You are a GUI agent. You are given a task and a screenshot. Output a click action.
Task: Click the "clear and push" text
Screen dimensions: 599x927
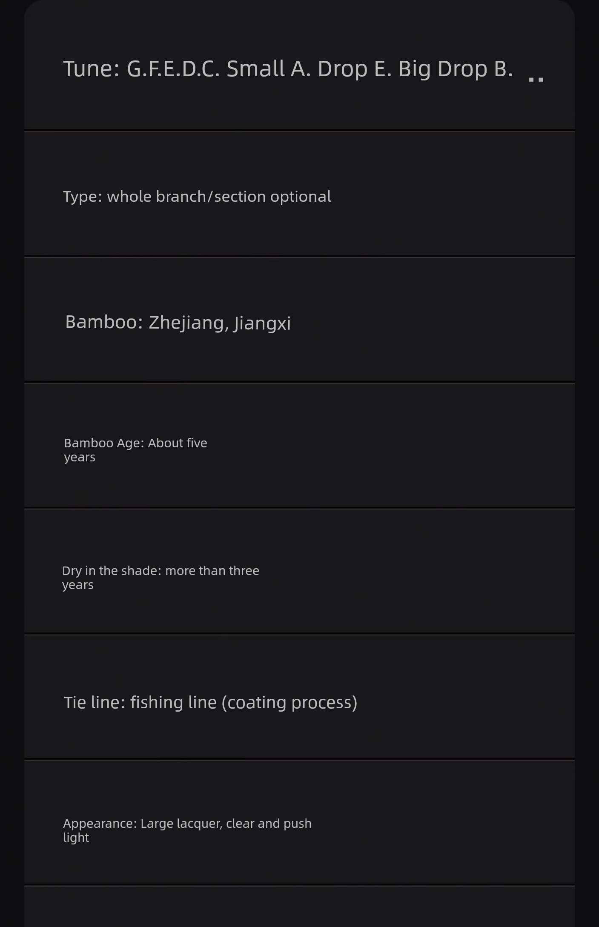coord(269,824)
